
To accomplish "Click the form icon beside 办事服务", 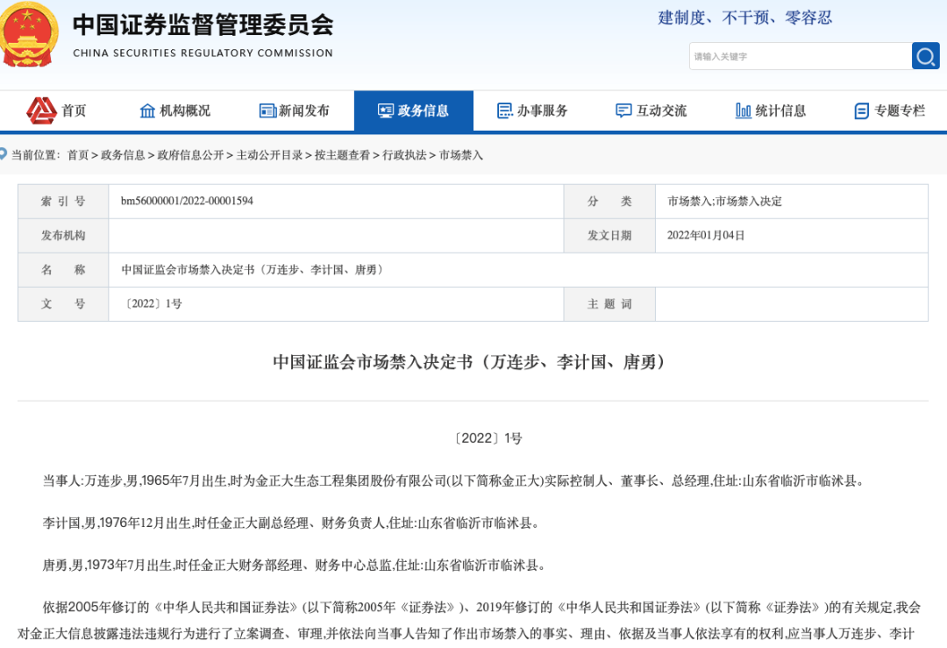I will point(505,110).
